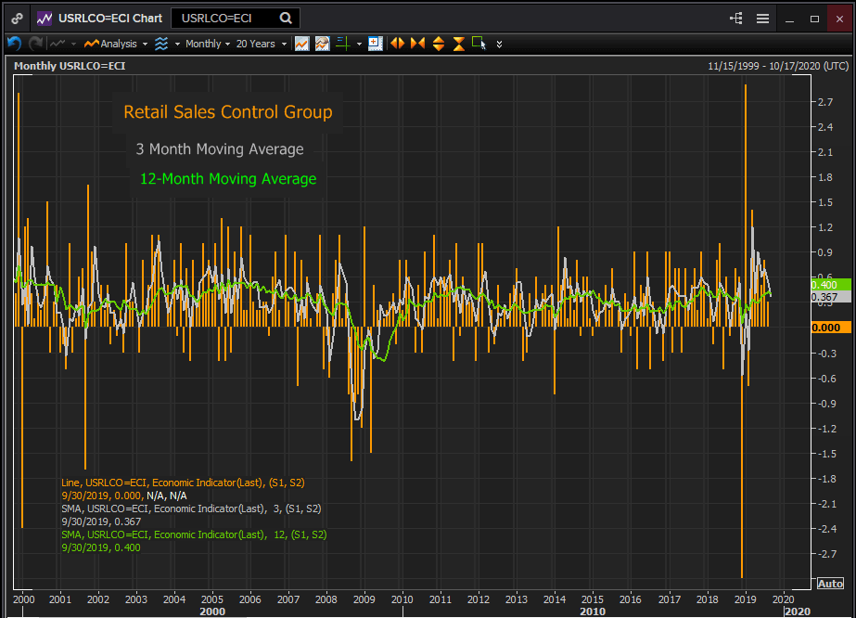Click the expand horizontally arrows icon
Viewport: 856px width, 618px height.
(x=397, y=44)
